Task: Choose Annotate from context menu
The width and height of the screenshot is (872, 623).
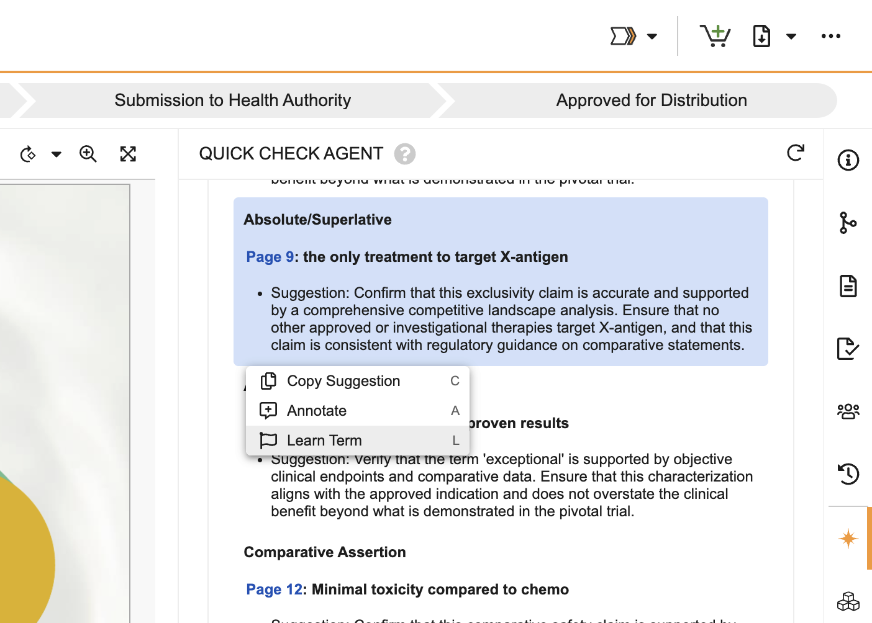Action: 317,411
